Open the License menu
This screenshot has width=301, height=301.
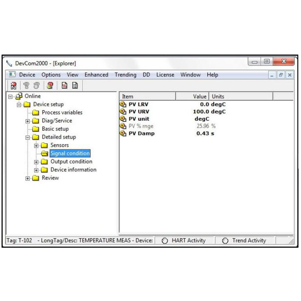pos(165,75)
